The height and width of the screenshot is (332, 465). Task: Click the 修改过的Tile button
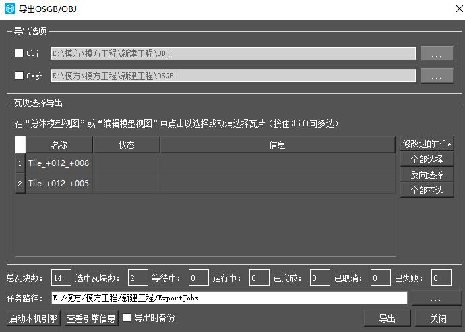tap(427, 144)
